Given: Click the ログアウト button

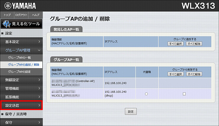Looking at the screenshot, I should (21, 15).
